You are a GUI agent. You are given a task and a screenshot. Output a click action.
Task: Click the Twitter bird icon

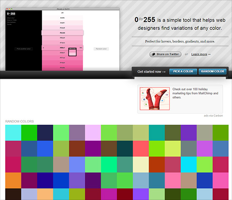pyautogui.click(x=154, y=54)
